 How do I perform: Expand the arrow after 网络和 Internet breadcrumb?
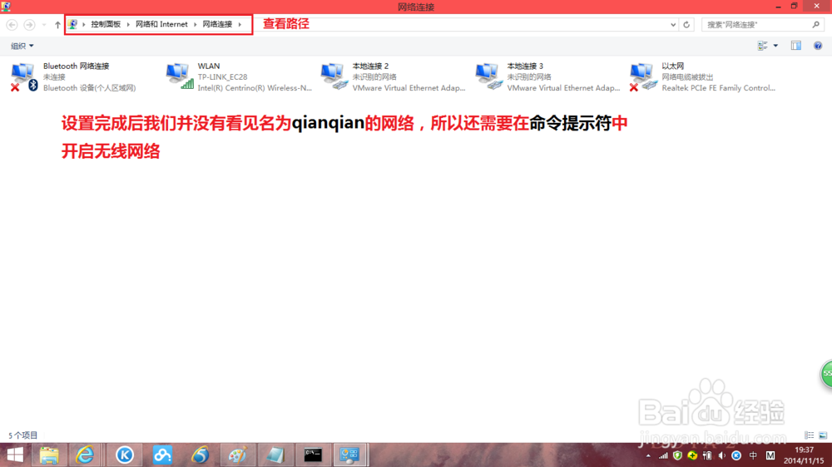coord(195,24)
